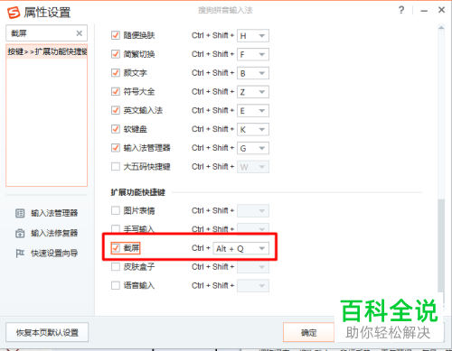The image size is (452, 351).
Task: Open 输入法修复器 link in sidebar
Action: pyautogui.click(x=54, y=233)
